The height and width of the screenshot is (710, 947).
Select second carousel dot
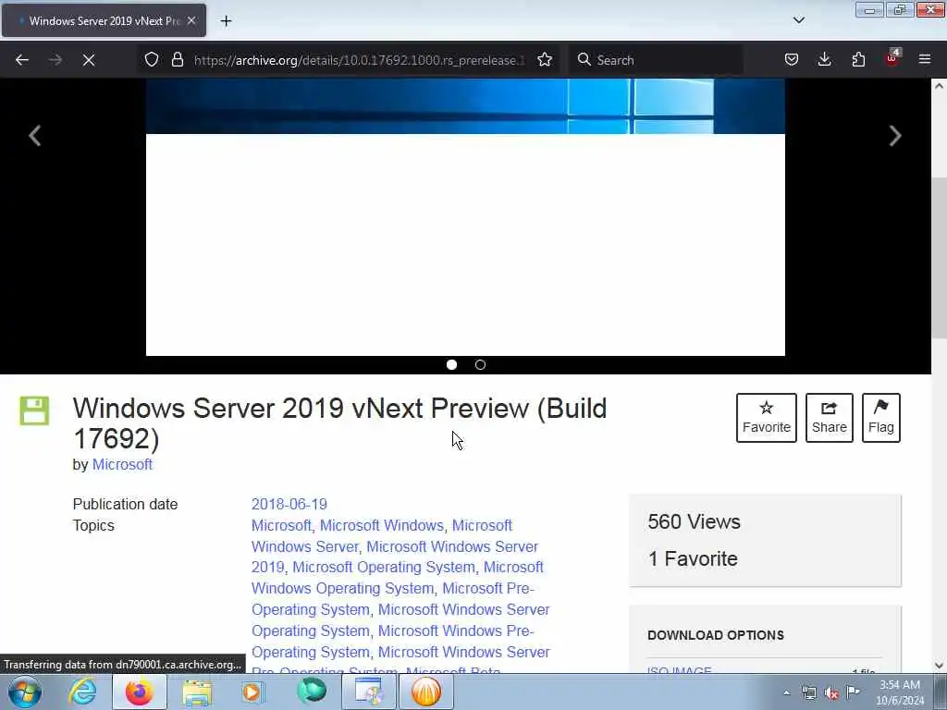coord(480,364)
